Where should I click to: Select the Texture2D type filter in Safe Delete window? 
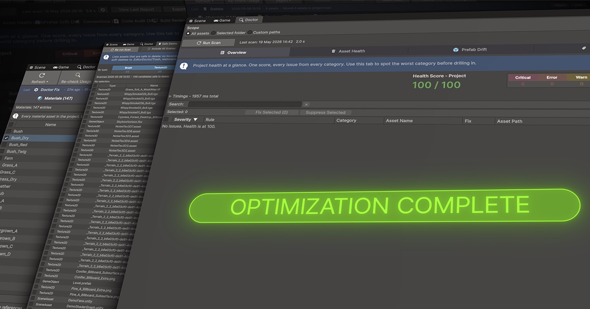click(160, 67)
